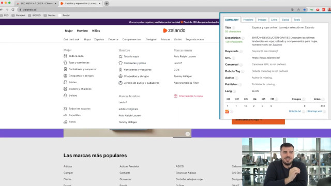Open the Sitemap.xml link

pyautogui.click(x=314, y=112)
